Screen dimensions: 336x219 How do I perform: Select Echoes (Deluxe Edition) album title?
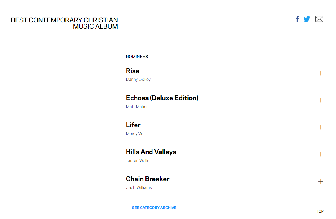[162, 98]
